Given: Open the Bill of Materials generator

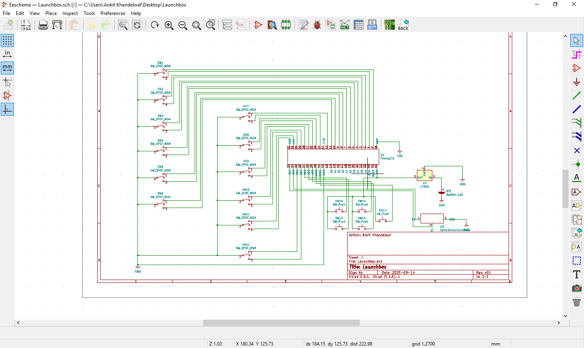Looking at the screenshot, I should pos(372,25).
